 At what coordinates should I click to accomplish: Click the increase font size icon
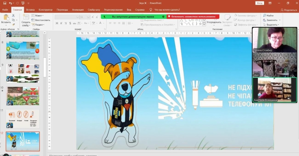93,17
